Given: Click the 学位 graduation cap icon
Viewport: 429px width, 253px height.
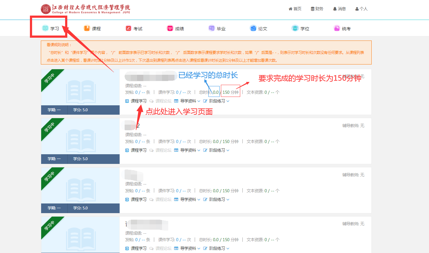Looking at the screenshot, I should tap(295, 28).
